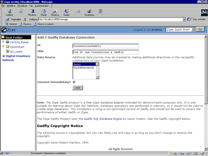
Task: Click the security lock icon in the status bar
Action: 2,153
